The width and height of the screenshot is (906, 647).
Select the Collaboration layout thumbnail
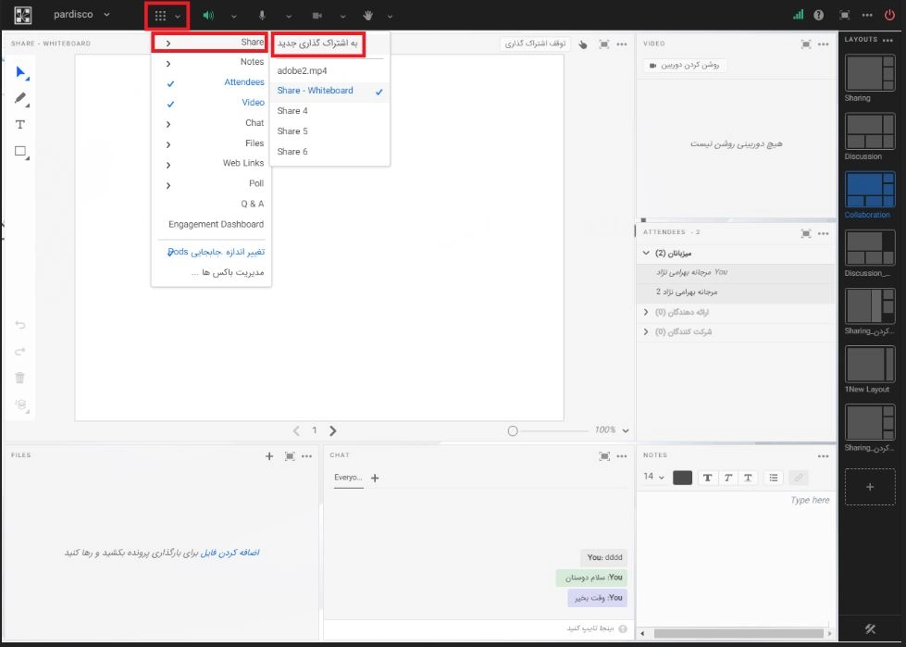870,190
